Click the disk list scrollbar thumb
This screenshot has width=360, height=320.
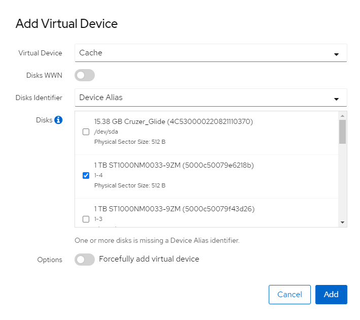342,132
